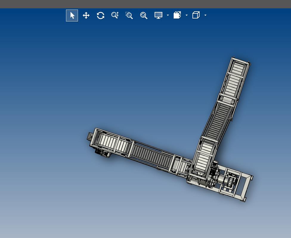Screen dimensions: 291x238
Task: Choose the zoom in/out tool
Action: [115, 15]
